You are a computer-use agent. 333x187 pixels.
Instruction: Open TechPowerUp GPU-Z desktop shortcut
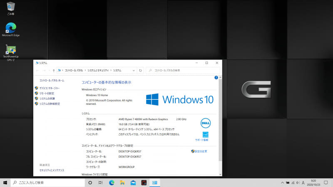[11, 53]
